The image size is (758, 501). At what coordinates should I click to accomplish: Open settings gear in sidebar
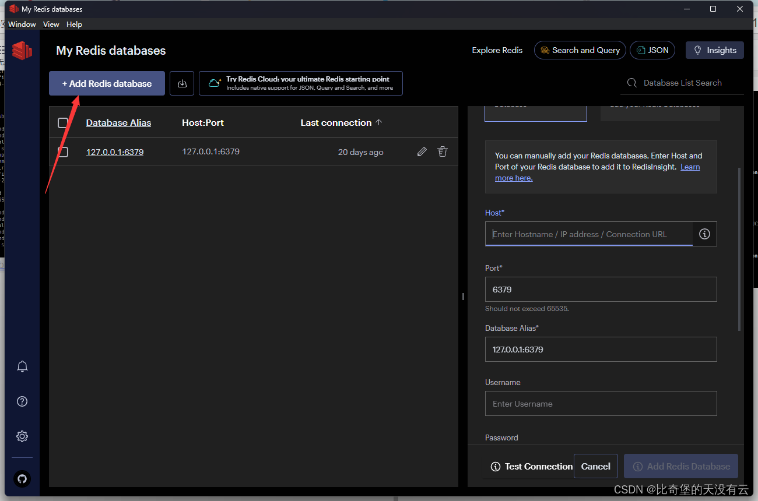tap(22, 436)
